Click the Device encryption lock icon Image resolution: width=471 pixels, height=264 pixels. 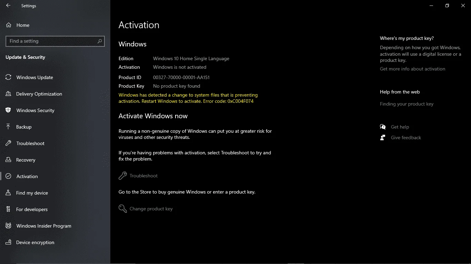9,242
